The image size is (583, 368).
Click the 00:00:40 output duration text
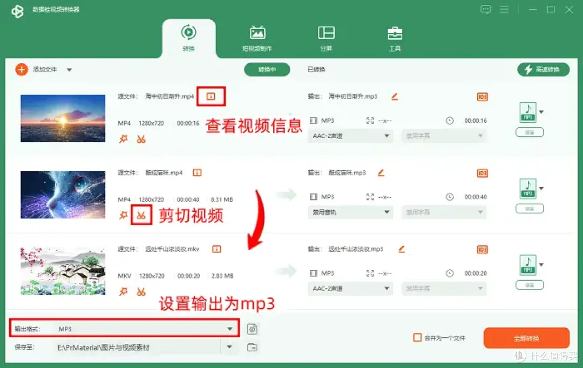click(476, 197)
